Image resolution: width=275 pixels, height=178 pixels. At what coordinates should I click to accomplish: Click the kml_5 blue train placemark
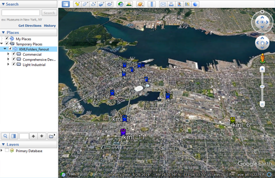[x=168, y=96]
